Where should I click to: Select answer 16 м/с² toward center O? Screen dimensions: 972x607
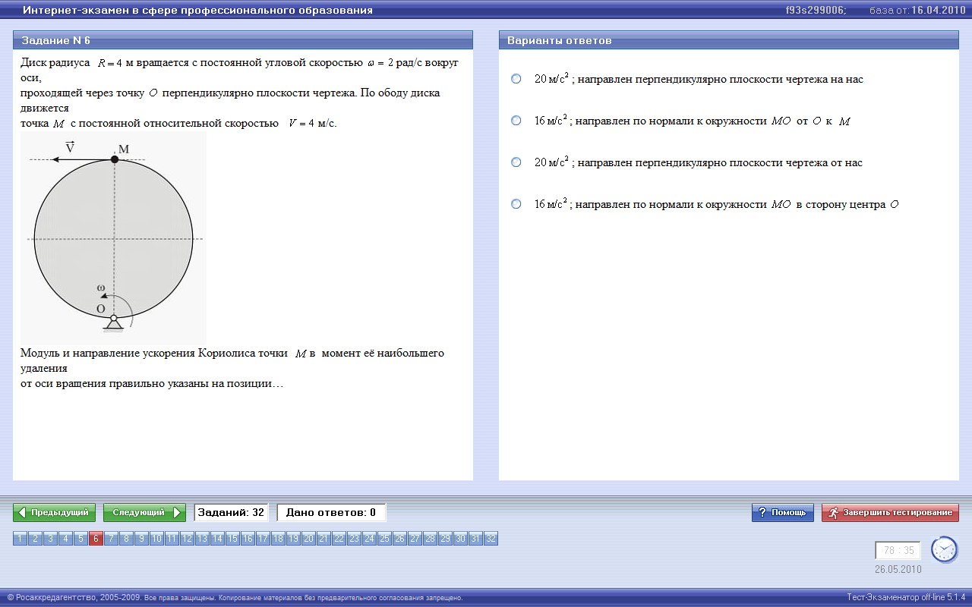516,204
